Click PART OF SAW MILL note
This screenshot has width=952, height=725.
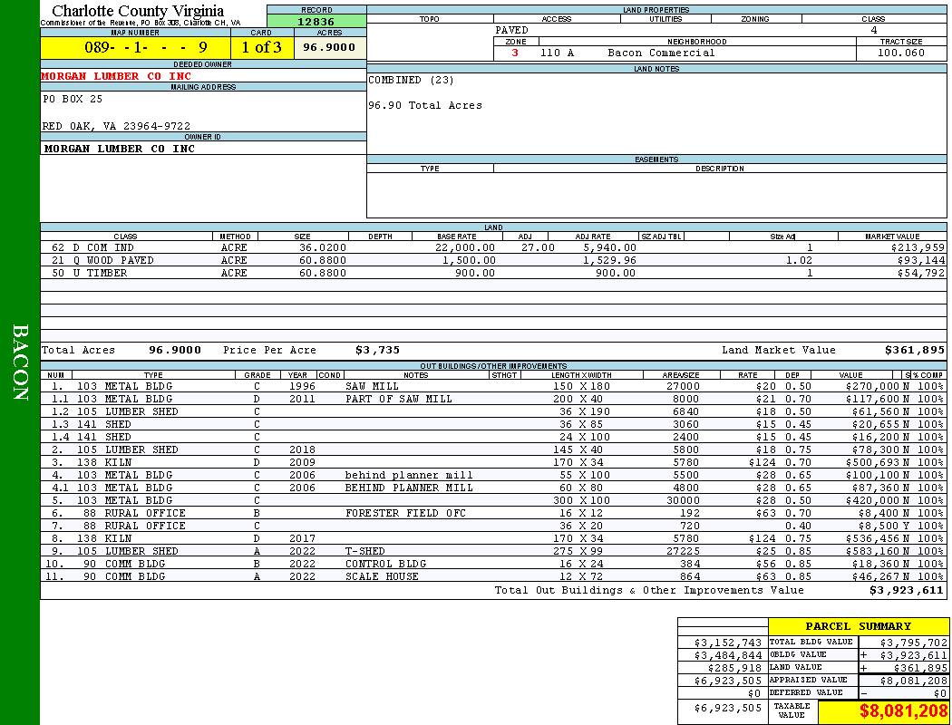399,400
